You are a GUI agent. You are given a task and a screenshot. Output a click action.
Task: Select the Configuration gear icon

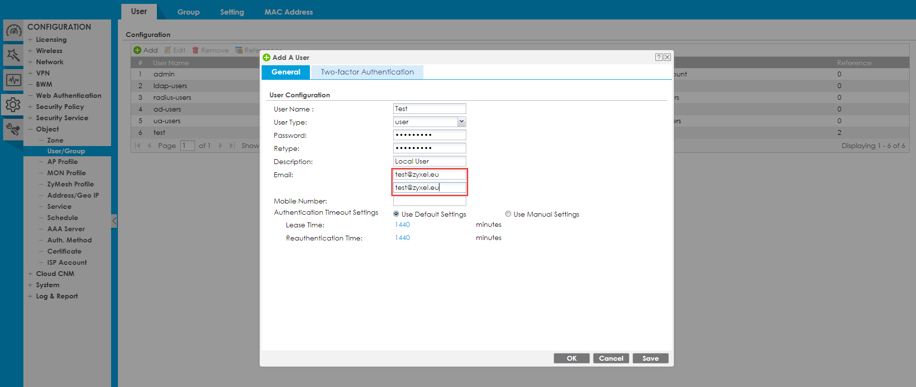click(x=13, y=105)
